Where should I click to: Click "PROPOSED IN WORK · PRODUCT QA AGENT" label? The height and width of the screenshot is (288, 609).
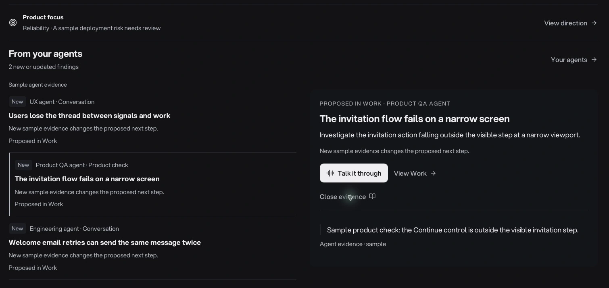pyautogui.click(x=385, y=104)
